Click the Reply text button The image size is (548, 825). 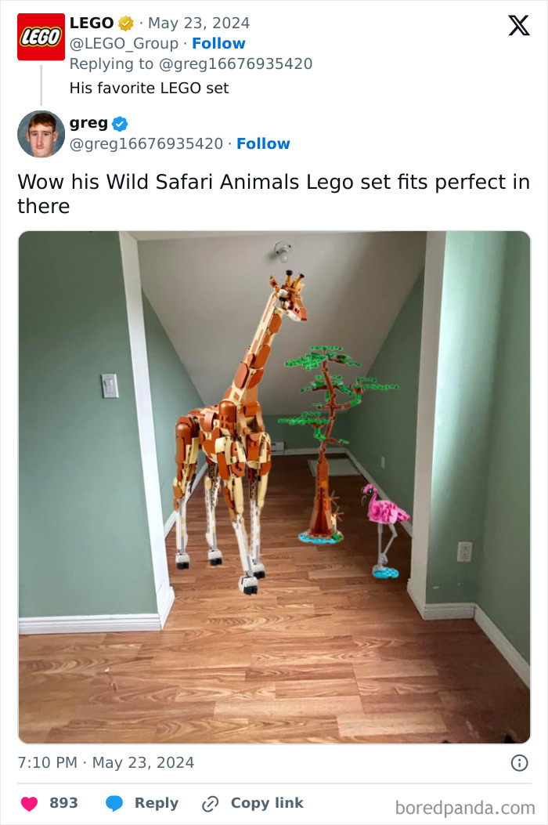tap(157, 803)
